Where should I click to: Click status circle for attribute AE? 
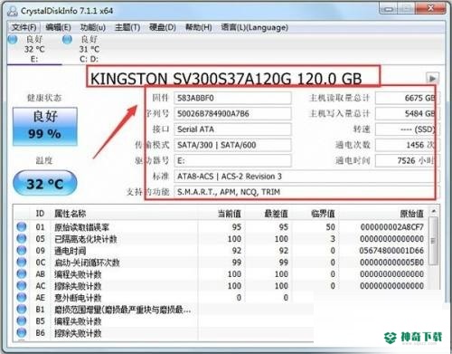(22, 298)
